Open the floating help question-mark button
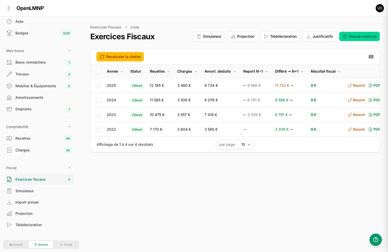The width and height of the screenshot is (388, 252). [376, 240]
